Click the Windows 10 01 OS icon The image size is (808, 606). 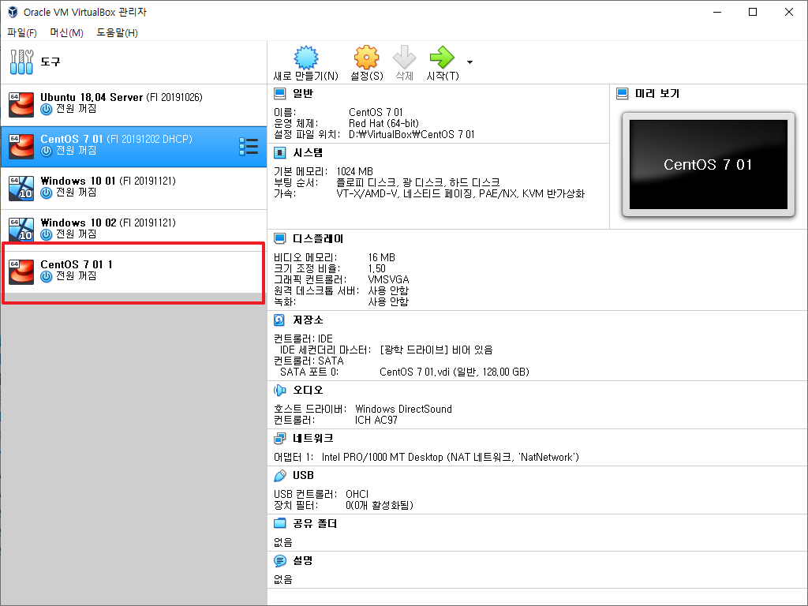(x=21, y=188)
